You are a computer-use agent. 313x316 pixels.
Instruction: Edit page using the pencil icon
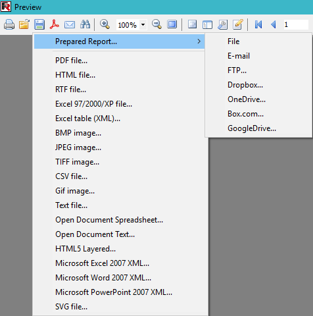pos(238,24)
